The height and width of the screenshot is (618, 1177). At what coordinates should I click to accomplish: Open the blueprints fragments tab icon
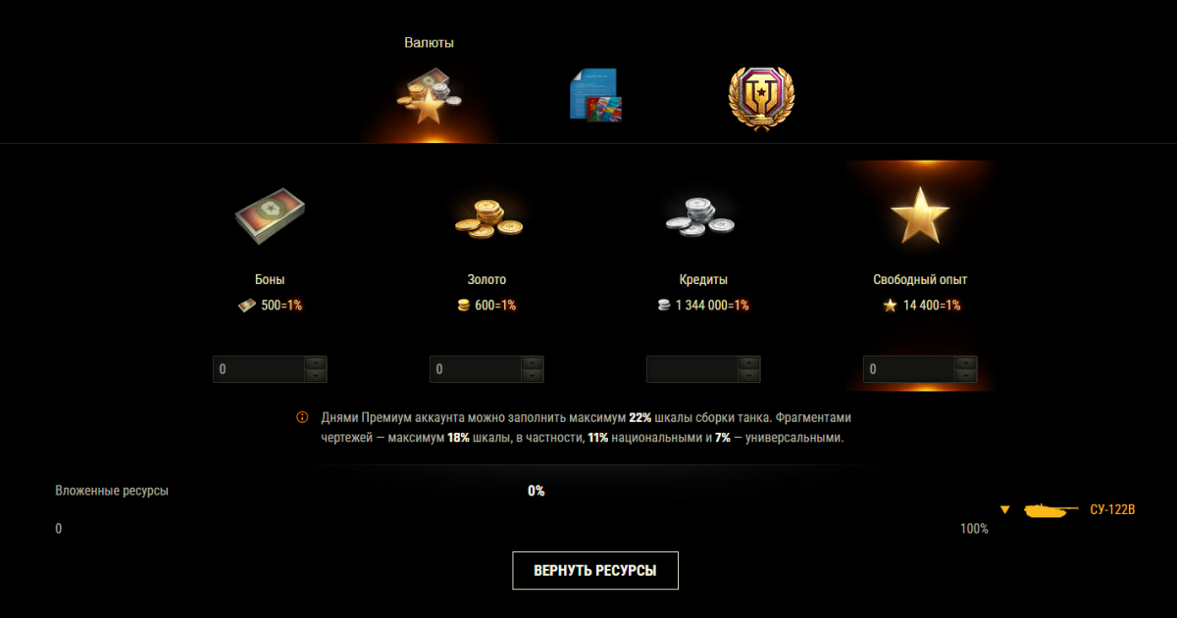coord(595,96)
